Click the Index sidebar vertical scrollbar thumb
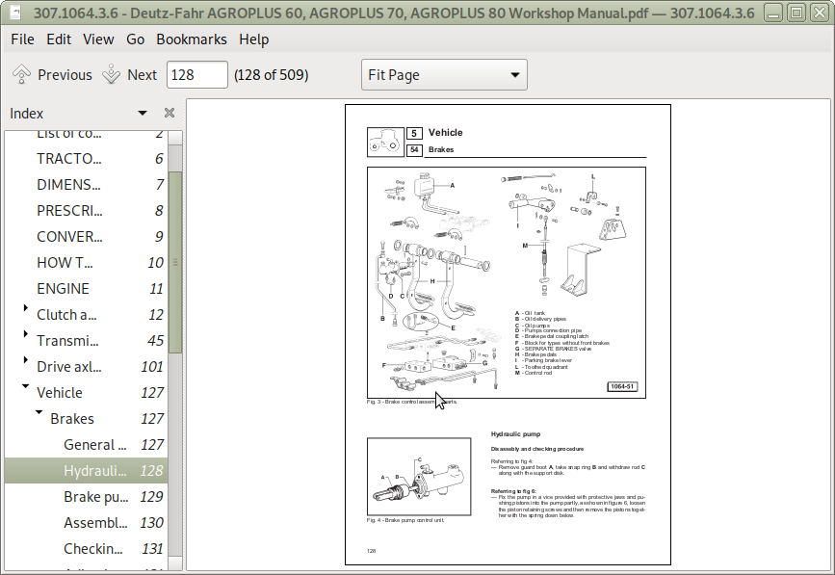The image size is (835, 575). 175,262
